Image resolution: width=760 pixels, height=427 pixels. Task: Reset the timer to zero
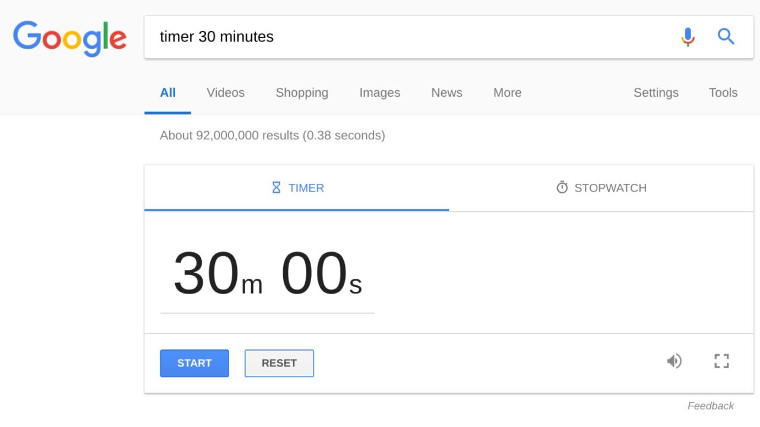[x=279, y=363]
